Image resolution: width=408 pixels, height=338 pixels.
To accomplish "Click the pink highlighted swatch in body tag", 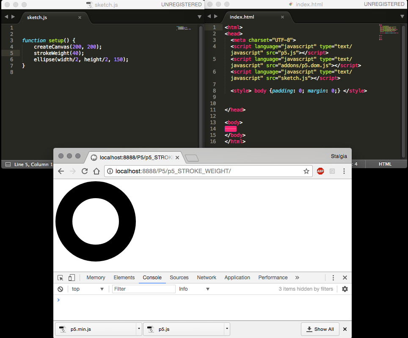I will click(x=231, y=128).
